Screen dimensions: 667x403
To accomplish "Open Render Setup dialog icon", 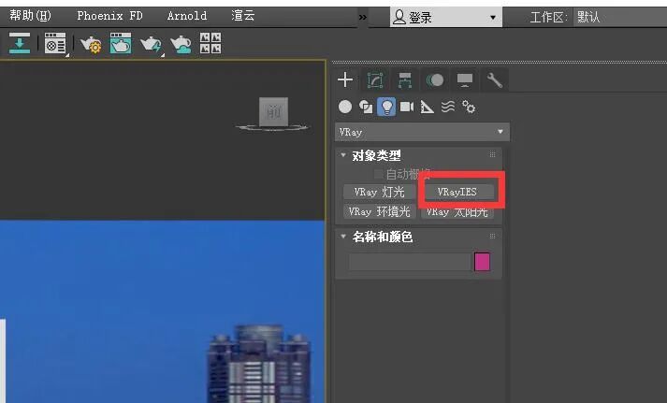I will 55,43.
